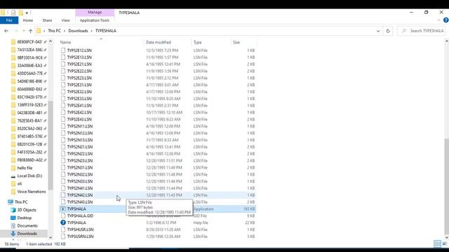
Task: Go up one folder level arrow
Action: pyautogui.click(x=31, y=31)
